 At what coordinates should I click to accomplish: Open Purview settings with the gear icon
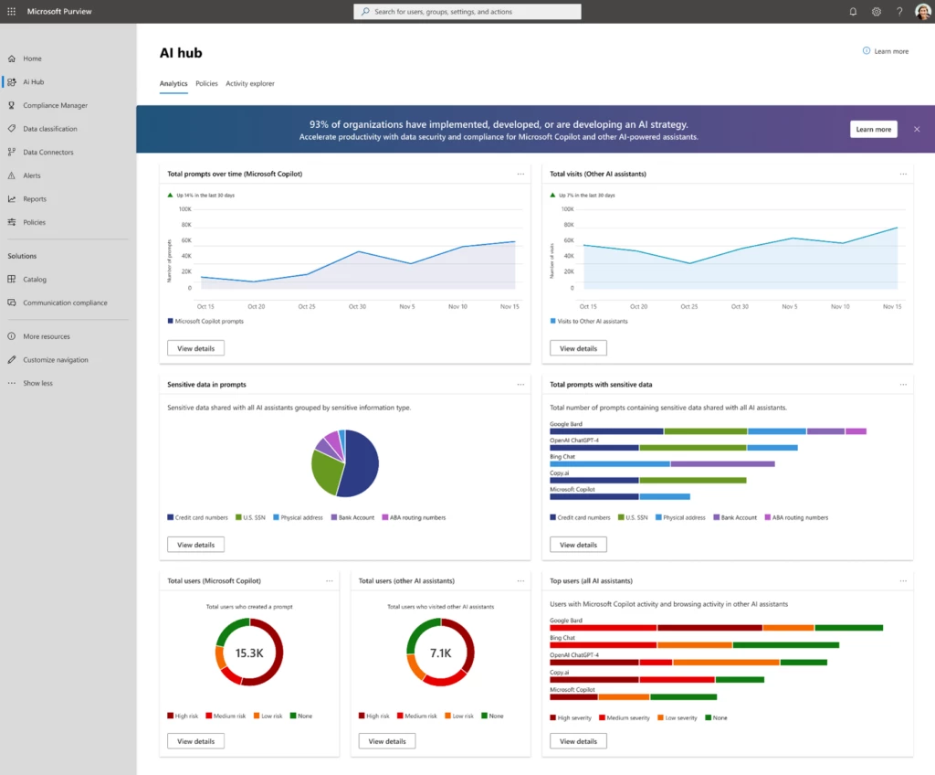[x=876, y=11]
